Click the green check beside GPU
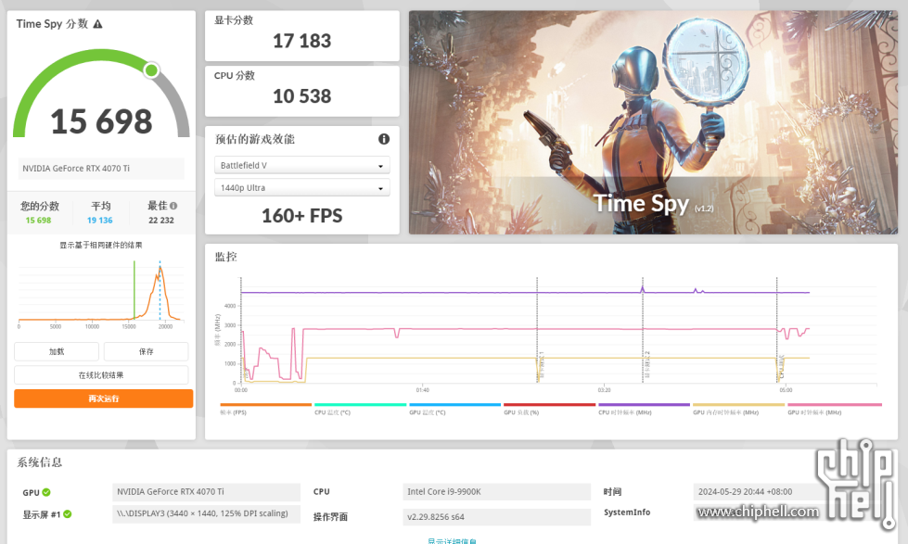This screenshot has width=908, height=544. pyautogui.click(x=46, y=492)
